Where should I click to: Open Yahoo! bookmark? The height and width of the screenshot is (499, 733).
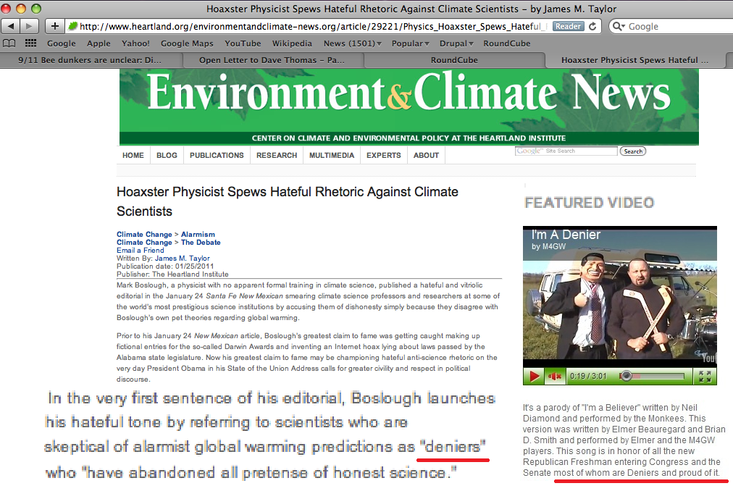click(x=135, y=43)
